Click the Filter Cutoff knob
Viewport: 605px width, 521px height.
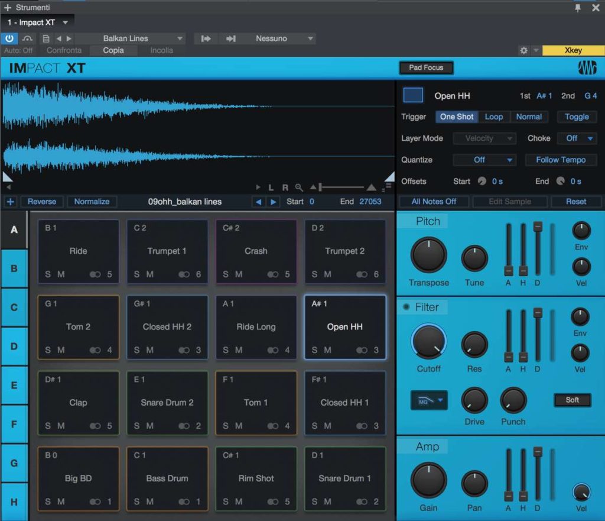point(428,342)
